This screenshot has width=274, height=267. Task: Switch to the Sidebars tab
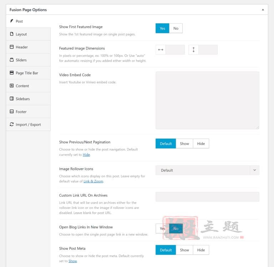(x=28, y=99)
